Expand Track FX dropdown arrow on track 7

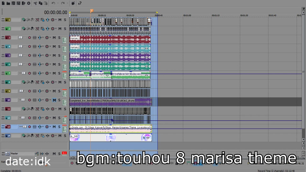[x=43, y=73]
